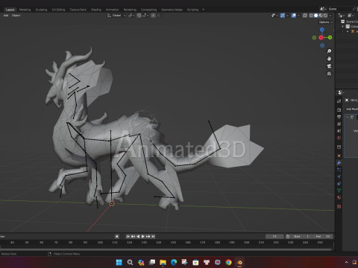
Task: Open the UV Editing workspace tab
Action: (58, 10)
